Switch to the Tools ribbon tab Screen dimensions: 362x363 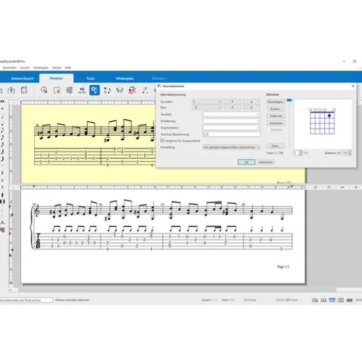pyautogui.click(x=90, y=79)
